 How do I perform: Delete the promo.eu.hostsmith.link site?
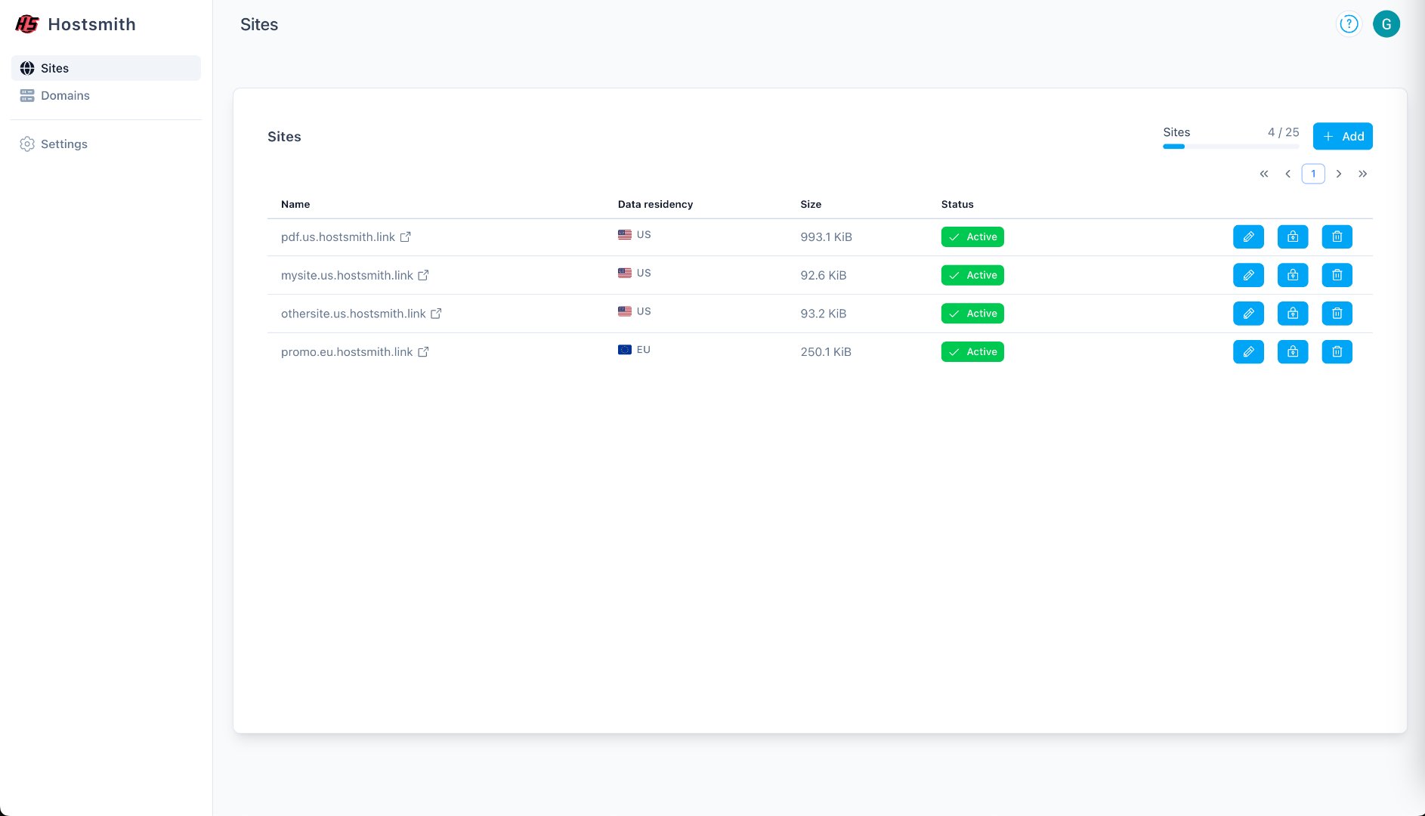[x=1337, y=352]
